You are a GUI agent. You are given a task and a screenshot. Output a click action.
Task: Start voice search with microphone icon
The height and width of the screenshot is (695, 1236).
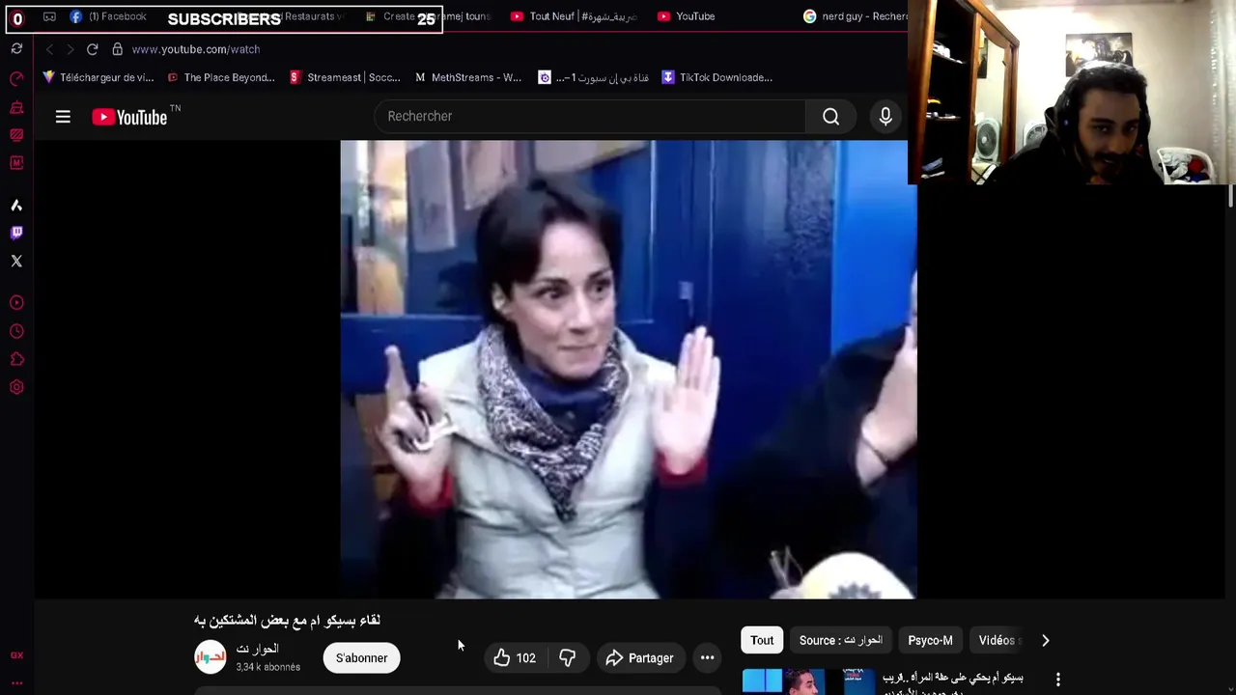[x=885, y=117]
